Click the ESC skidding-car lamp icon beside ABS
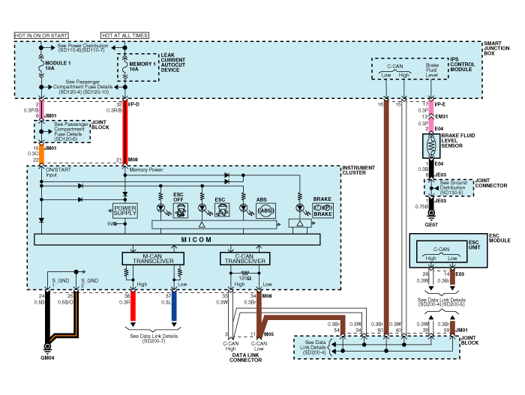 pos(222,211)
